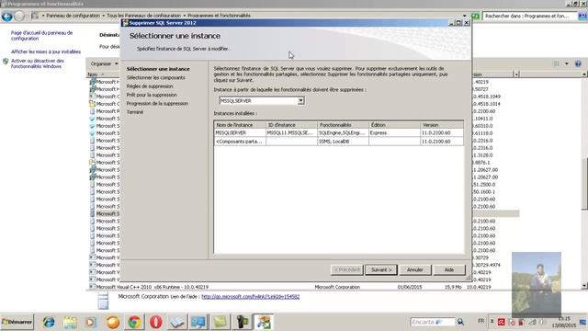The image size is (588, 331).
Task: Select the Règles de suppression step
Action: coord(150,86)
